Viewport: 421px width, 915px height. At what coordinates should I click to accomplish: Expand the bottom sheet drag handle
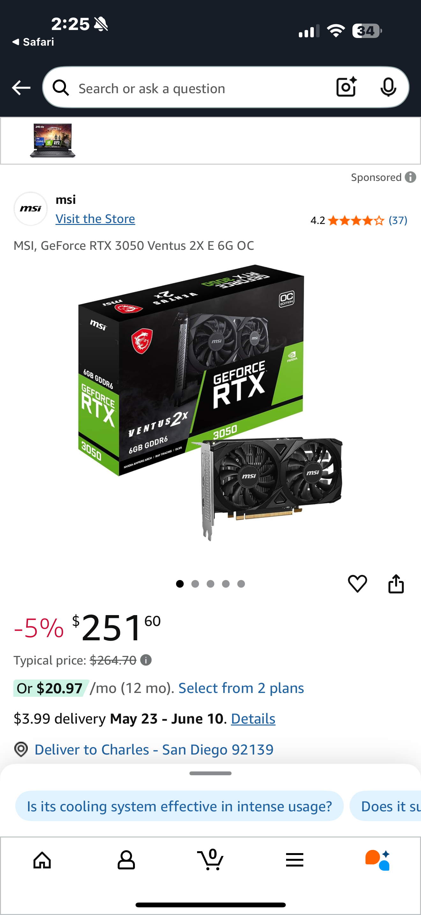[211, 773]
